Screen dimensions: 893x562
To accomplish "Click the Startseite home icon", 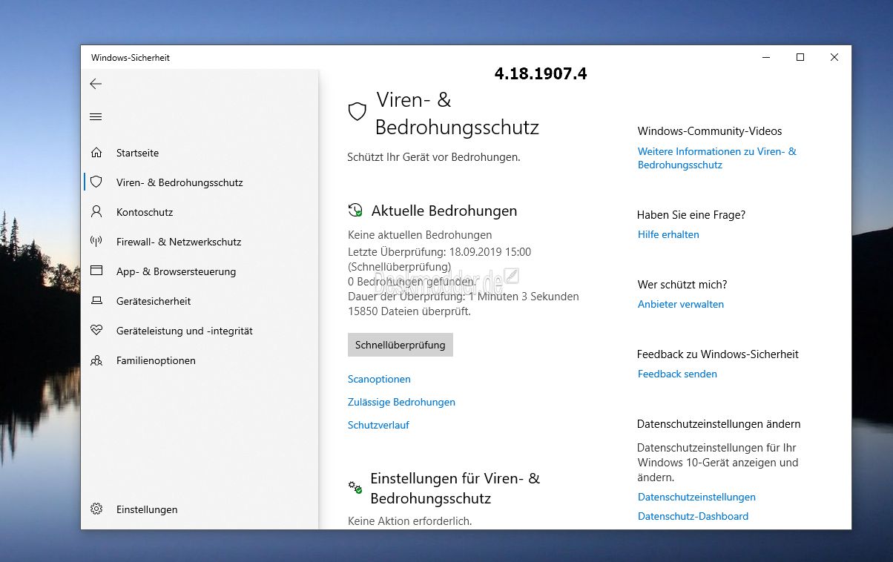I will [96, 153].
